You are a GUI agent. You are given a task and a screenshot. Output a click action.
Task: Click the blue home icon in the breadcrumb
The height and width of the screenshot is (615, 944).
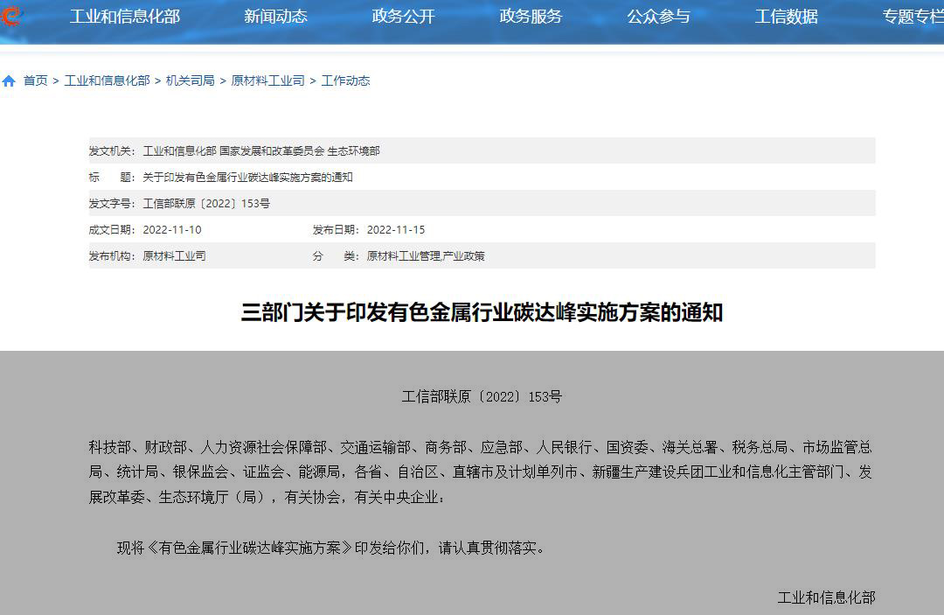click(9, 81)
